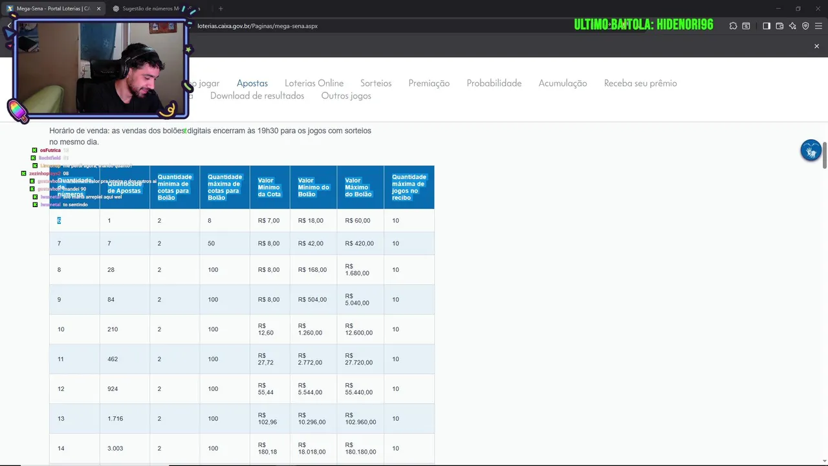Click header Valor Mínimo da Cota

[270, 187]
